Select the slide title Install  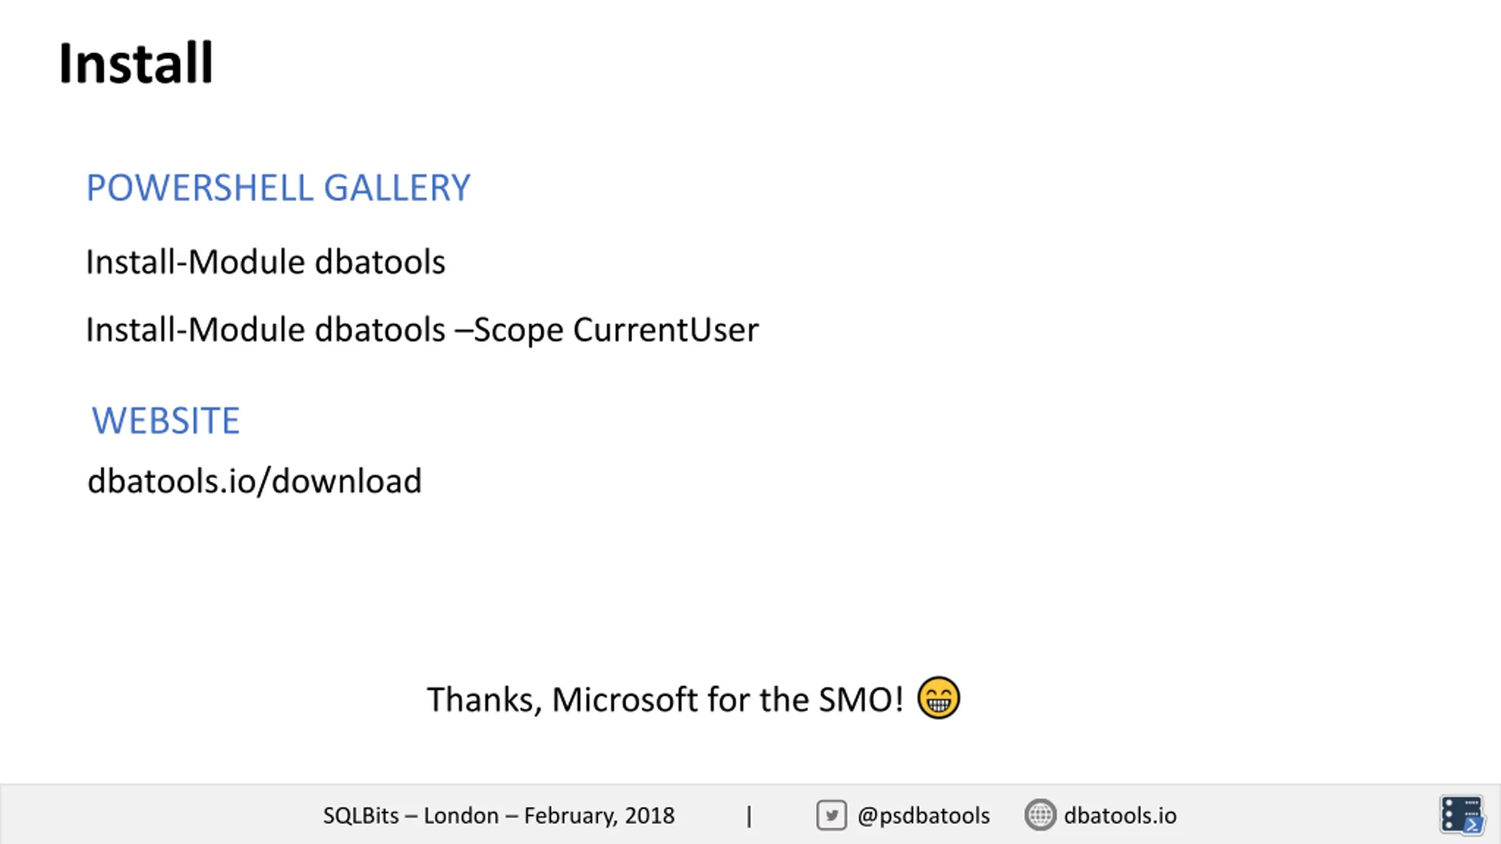[x=136, y=63]
